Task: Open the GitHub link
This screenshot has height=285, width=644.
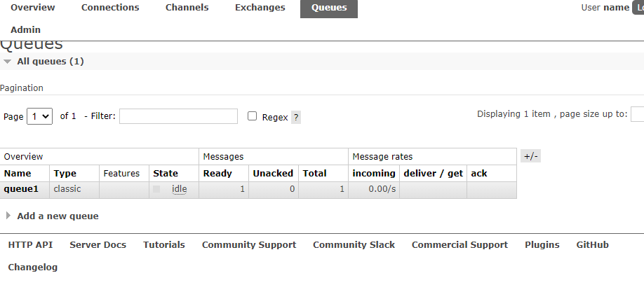Action: [592, 245]
